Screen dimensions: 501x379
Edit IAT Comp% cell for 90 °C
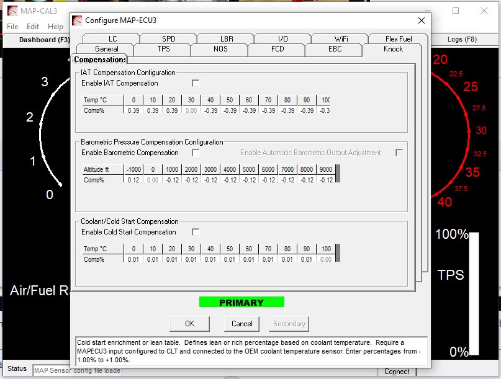[307, 110]
